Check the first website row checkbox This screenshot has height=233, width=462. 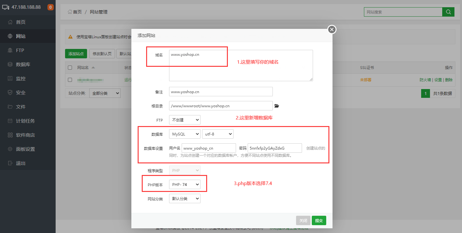70,80
